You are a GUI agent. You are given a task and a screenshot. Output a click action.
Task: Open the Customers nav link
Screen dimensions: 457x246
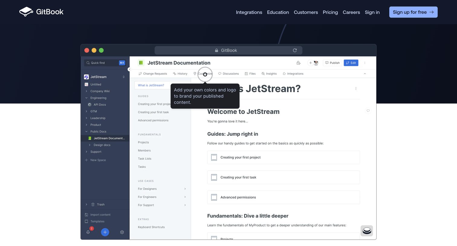pyautogui.click(x=306, y=12)
